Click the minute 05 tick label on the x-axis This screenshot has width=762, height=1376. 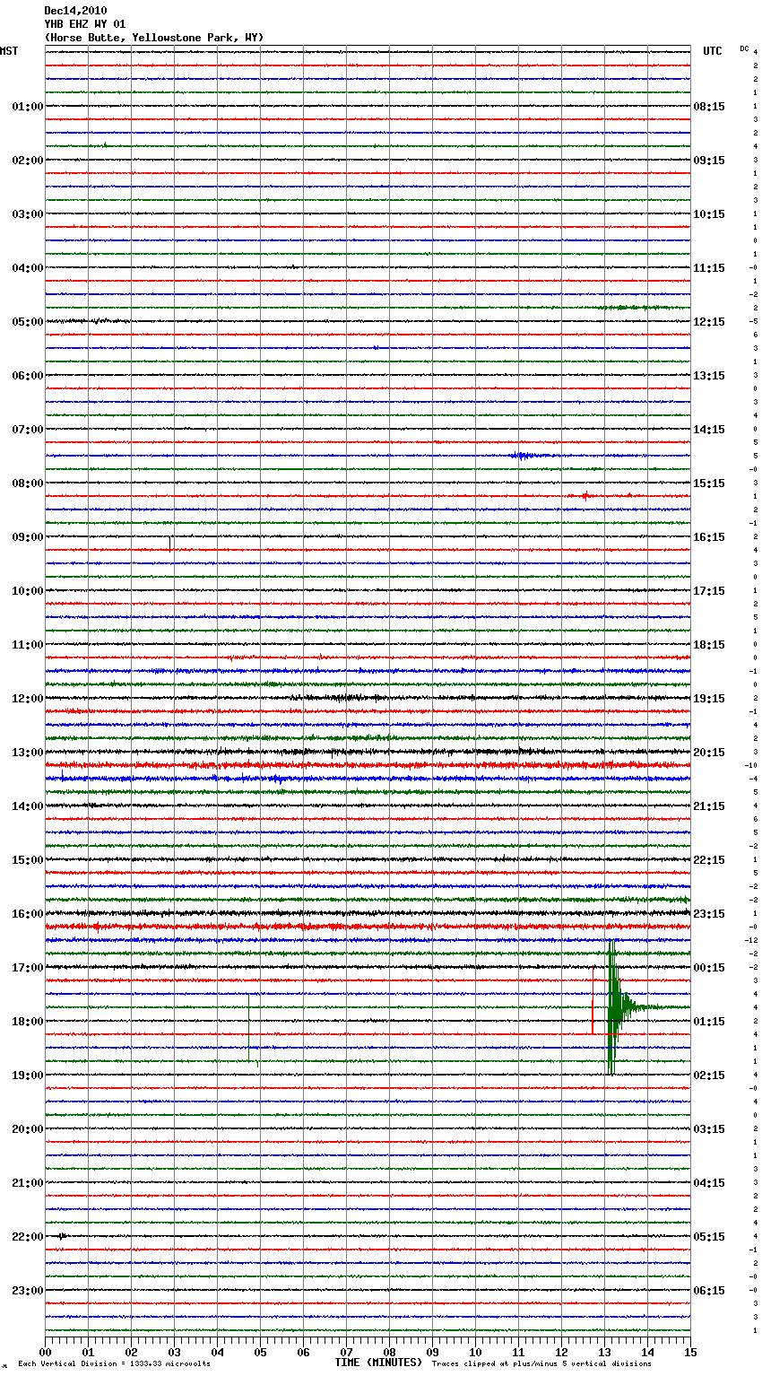260,1353
